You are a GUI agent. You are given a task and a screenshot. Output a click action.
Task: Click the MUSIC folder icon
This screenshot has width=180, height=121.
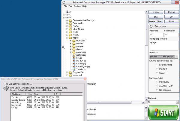click(x=70, y=35)
